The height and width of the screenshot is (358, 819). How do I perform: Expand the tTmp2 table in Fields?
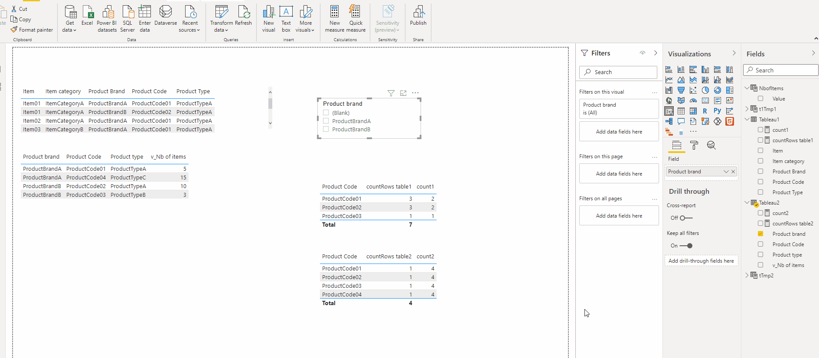click(747, 275)
